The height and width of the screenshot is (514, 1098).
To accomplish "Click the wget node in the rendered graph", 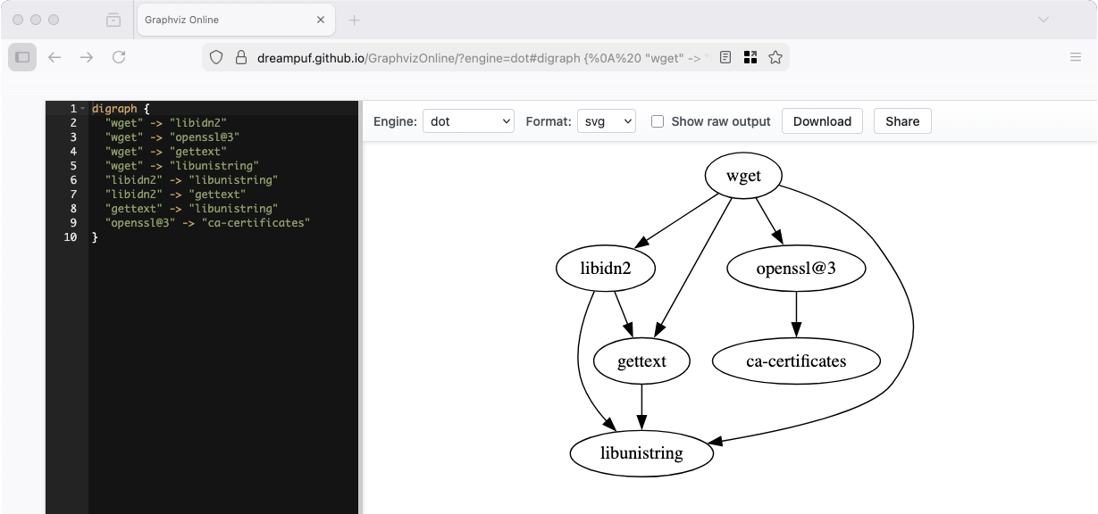I will 742,176.
